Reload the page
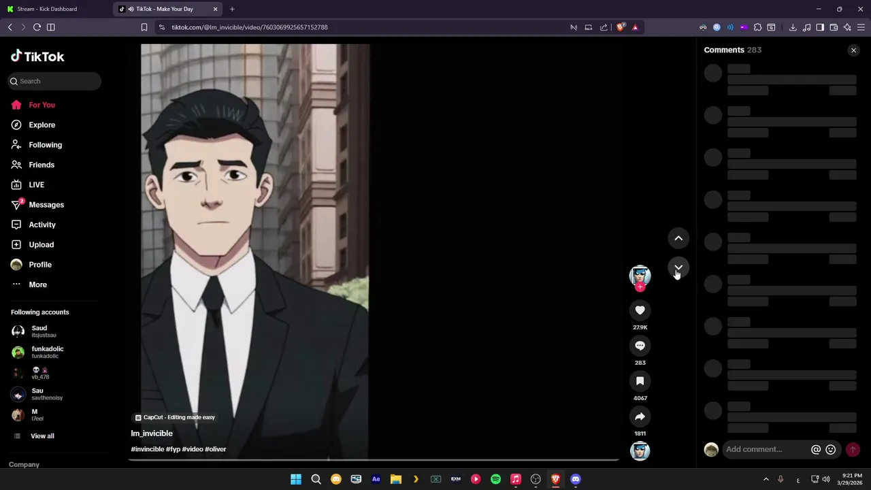The height and width of the screenshot is (490, 871). click(37, 27)
